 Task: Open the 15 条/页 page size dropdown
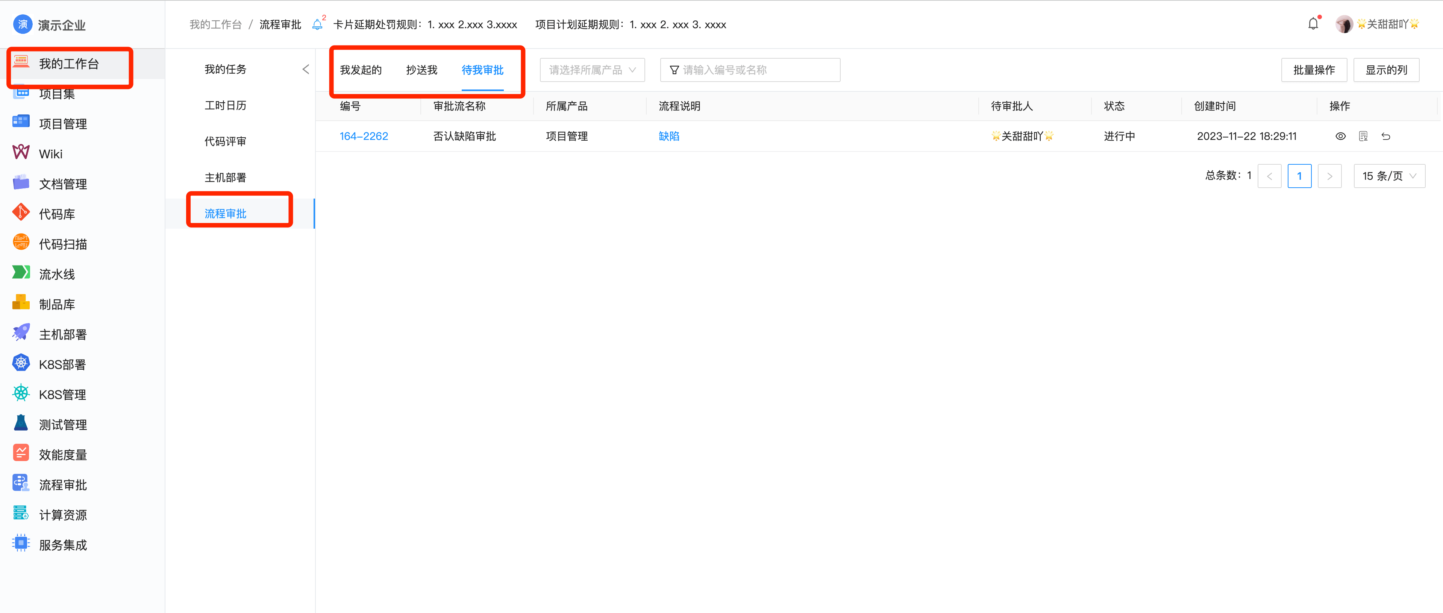[1389, 175]
